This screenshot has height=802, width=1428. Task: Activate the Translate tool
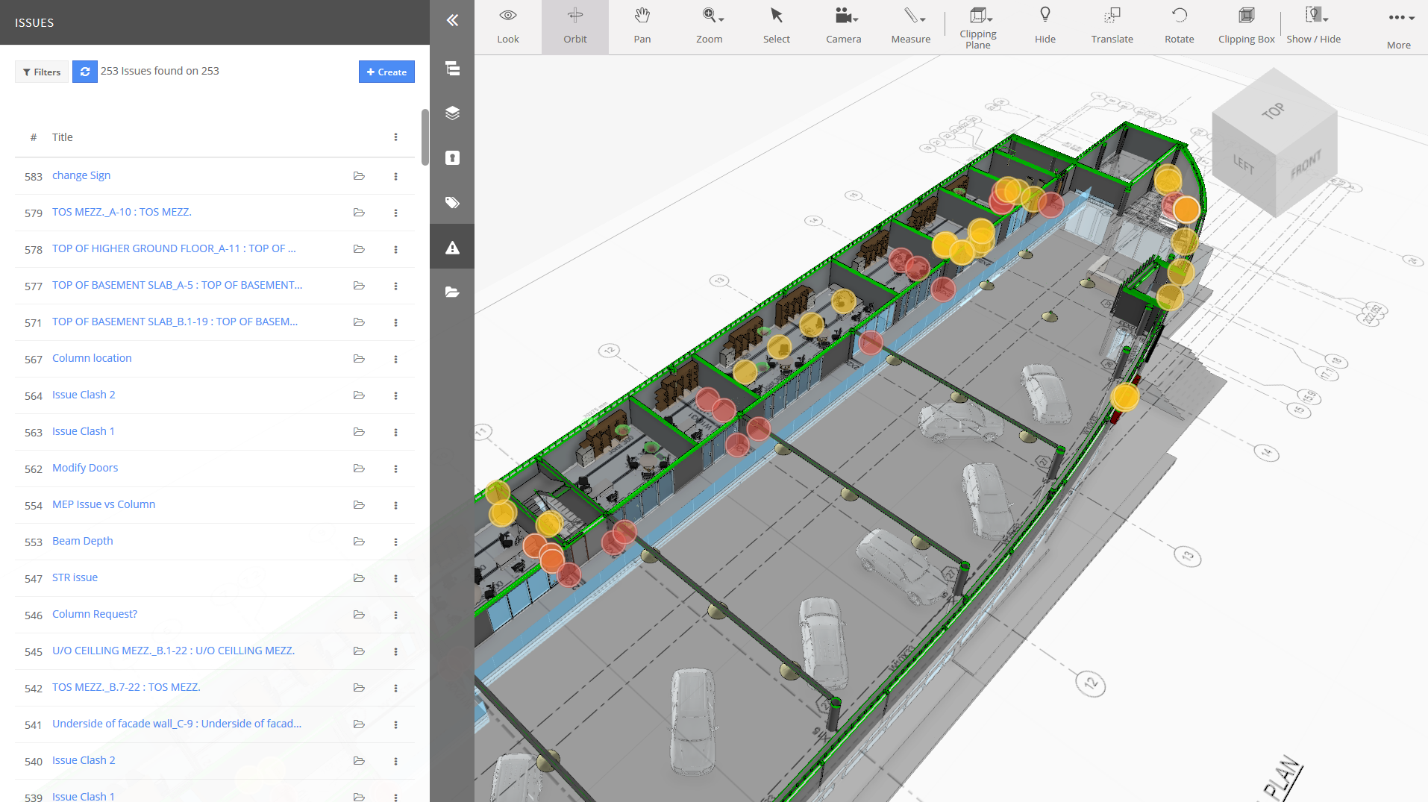(1112, 27)
